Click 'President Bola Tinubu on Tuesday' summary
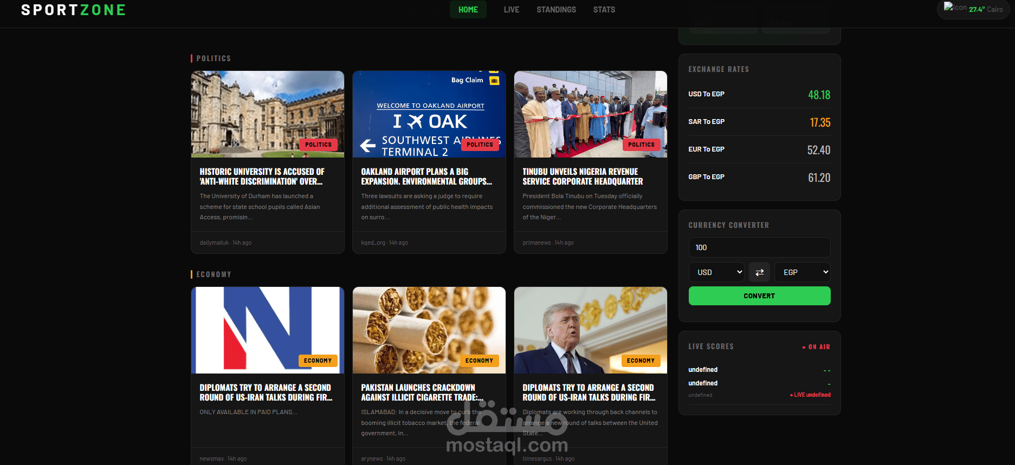1015x465 pixels. 590,207
